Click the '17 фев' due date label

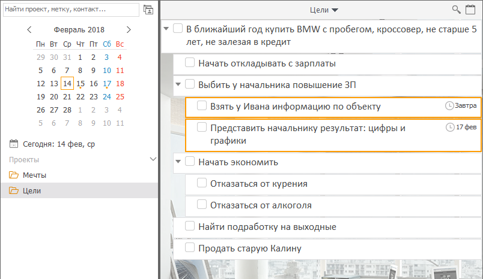click(466, 127)
